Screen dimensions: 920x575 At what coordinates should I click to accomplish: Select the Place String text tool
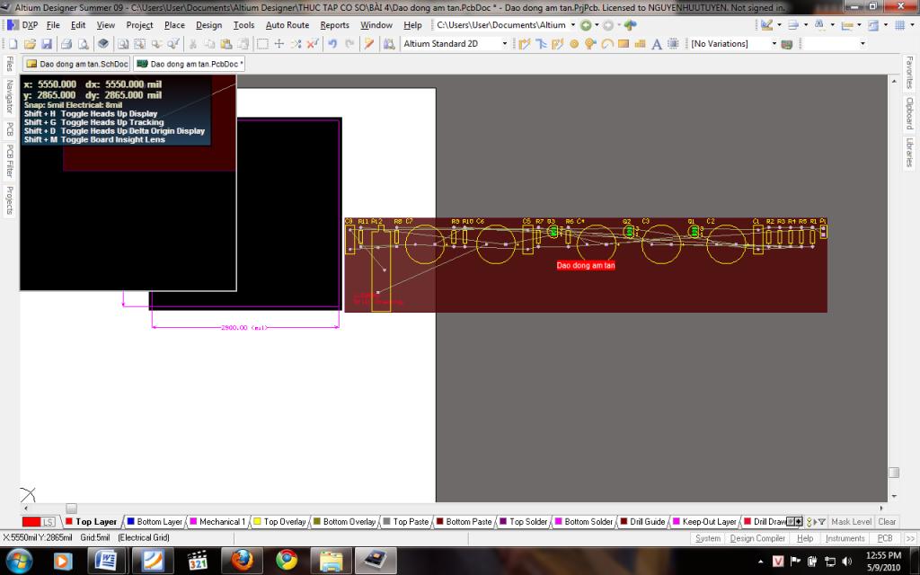(x=657, y=43)
